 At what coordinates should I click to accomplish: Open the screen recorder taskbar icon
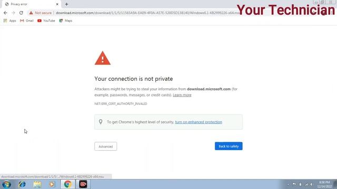83,184
